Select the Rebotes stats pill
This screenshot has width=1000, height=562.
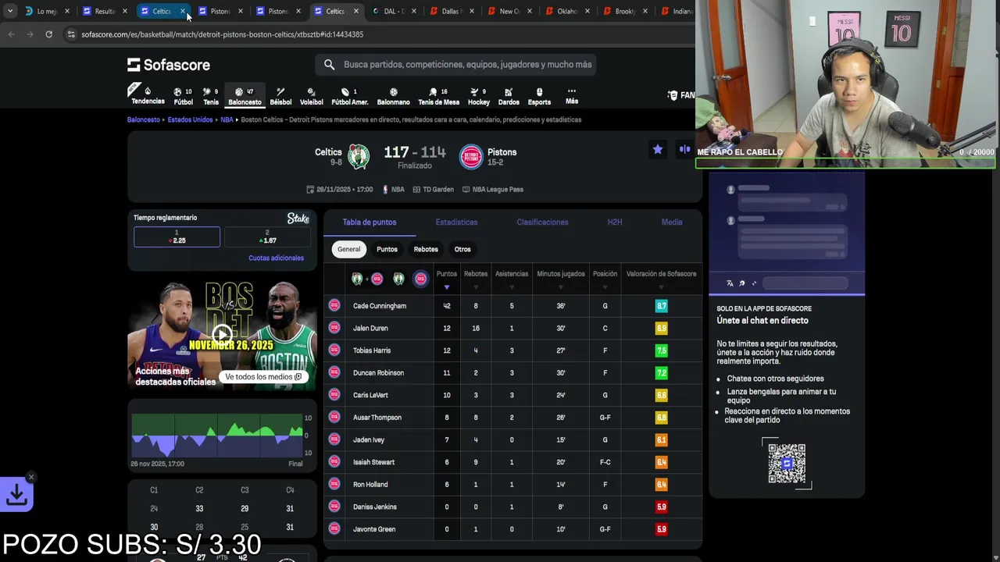coord(426,249)
